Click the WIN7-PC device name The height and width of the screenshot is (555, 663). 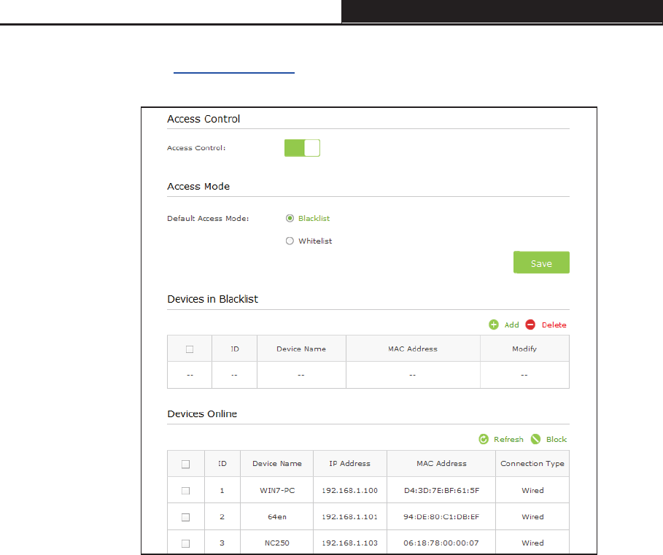click(x=277, y=490)
